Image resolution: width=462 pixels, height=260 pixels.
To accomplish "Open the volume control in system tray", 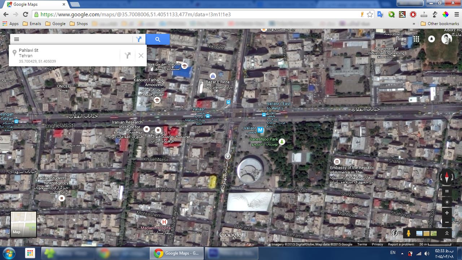I will click(427, 253).
